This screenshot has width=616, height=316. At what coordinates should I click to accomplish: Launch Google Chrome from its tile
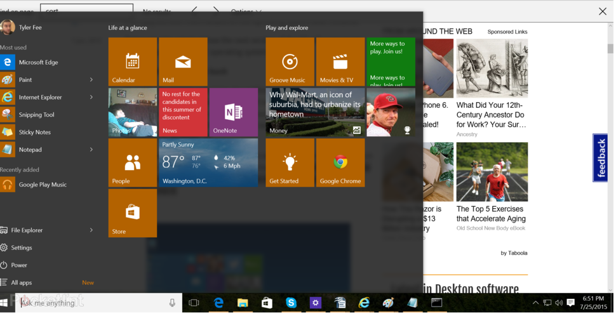[x=340, y=162]
